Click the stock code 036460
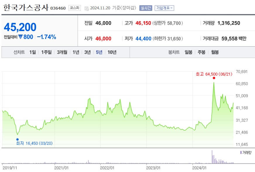255x172 pixels. point(58,8)
